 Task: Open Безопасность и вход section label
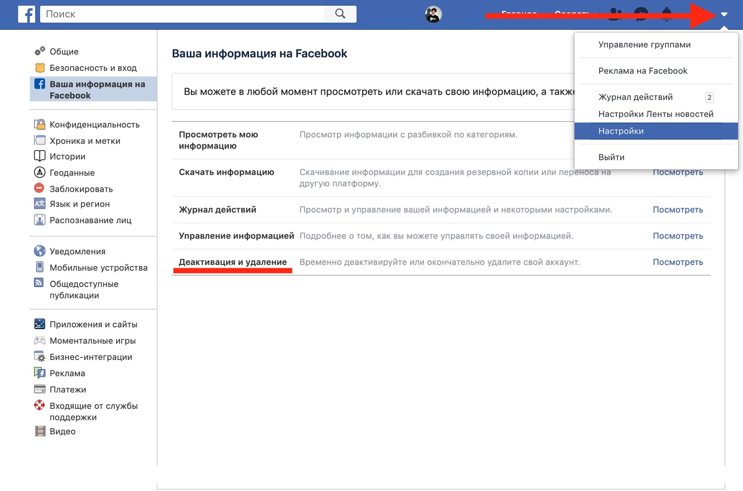click(x=93, y=68)
